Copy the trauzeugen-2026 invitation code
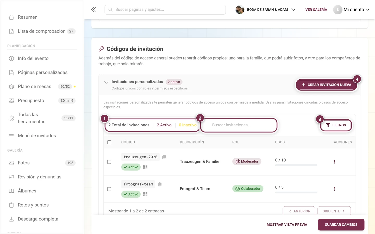The image size is (375, 234). coord(164,157)
